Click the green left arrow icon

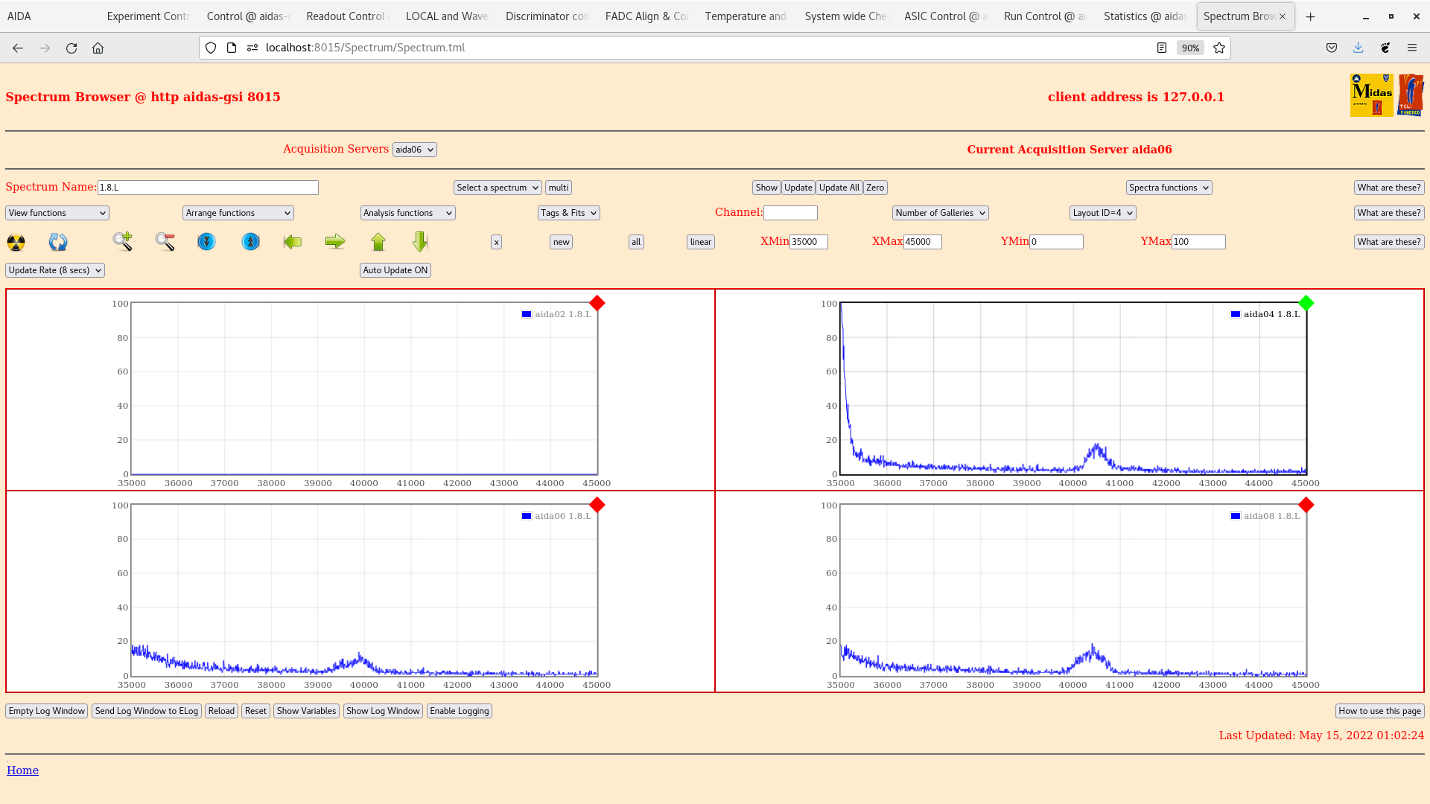pyautogui.click(x=292, y=241)
